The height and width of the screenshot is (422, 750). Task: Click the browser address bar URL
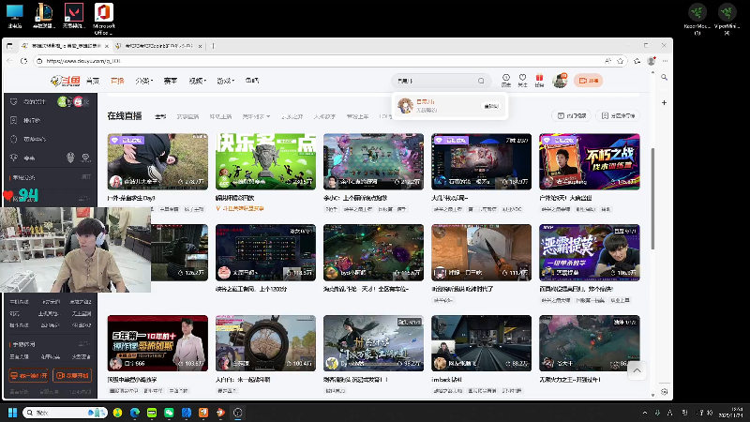click(x=83, y=61)
